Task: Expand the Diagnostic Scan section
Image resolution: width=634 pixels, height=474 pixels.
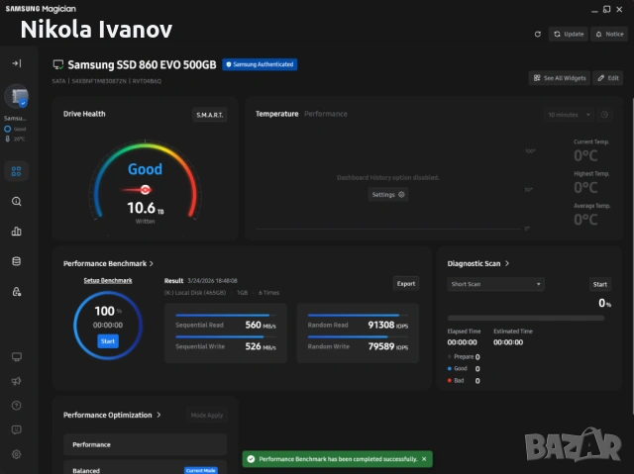Action: (x=507, y=263)
